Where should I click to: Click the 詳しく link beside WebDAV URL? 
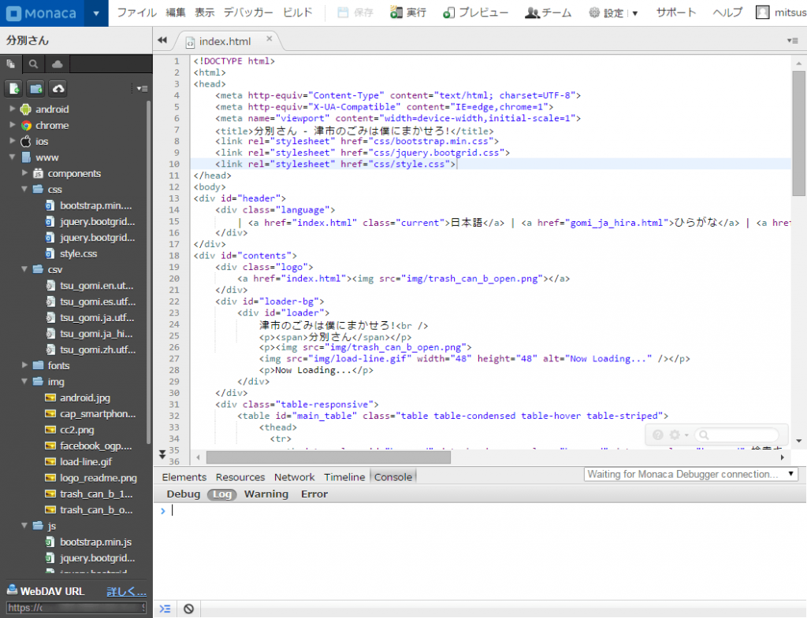126,591
